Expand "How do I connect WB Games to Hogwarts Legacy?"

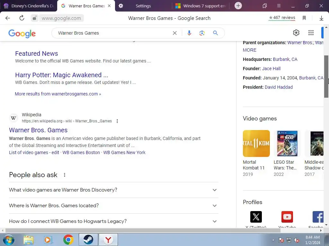coord(113,221)
